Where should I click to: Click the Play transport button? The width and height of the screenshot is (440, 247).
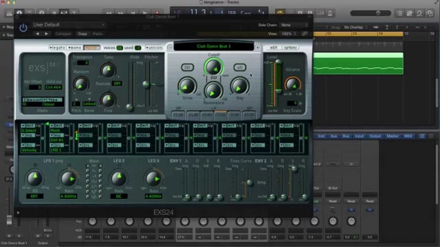coord(145,13)
